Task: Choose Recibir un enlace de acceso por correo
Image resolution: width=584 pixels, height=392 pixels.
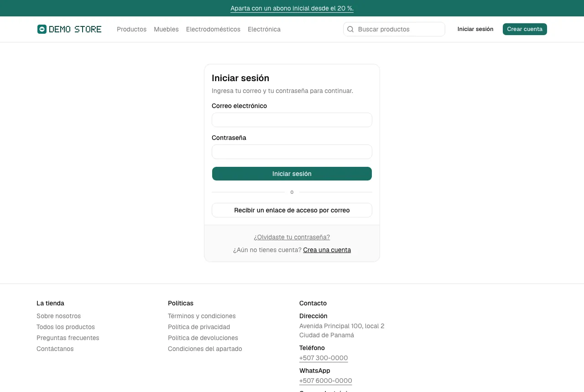Action: (292, 210)
